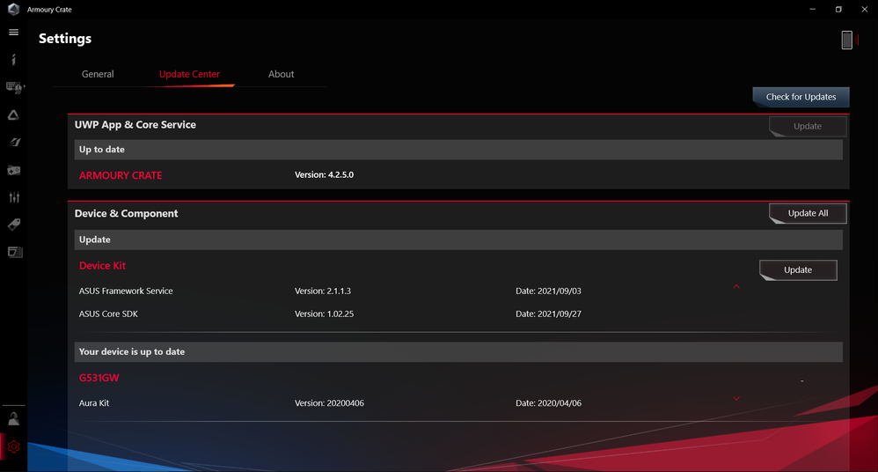
Task: Open the About tab
Action: tap(282, 74)
